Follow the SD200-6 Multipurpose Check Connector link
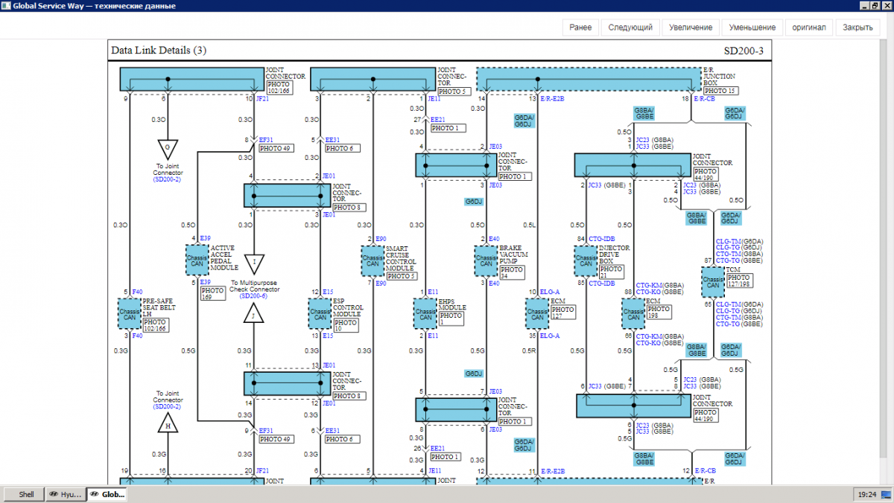The image size is (894, 503). pos(253,296)
